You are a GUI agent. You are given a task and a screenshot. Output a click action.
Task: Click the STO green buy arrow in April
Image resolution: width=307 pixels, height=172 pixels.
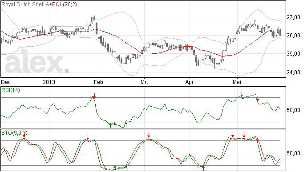203,168
